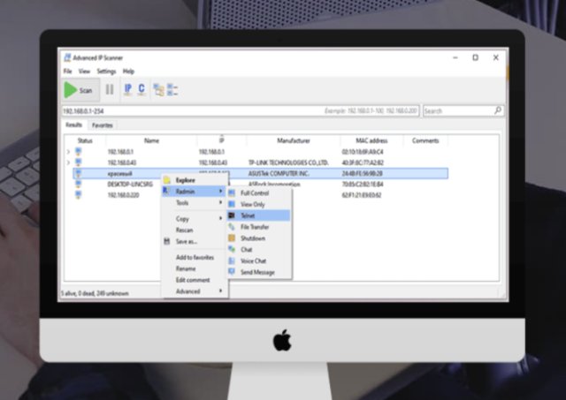566x400 pixels.
Task: Open the Settings menu
Action: pyautogui.click(x=106, y=72)
